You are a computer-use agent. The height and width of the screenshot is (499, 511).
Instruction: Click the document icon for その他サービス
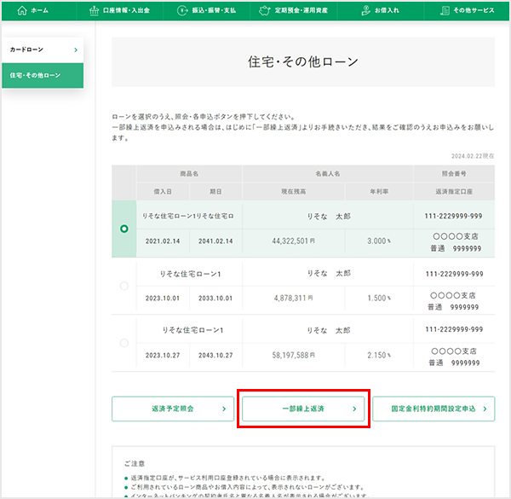point(445,10)
